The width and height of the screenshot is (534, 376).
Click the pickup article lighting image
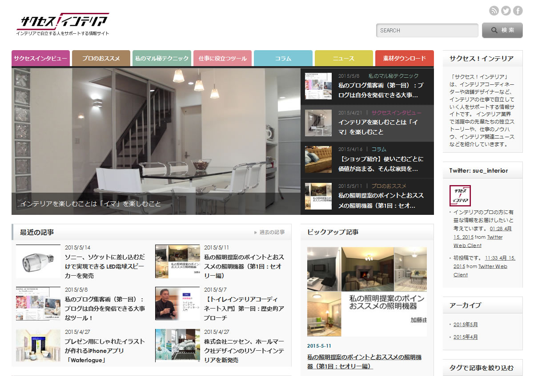367,292
